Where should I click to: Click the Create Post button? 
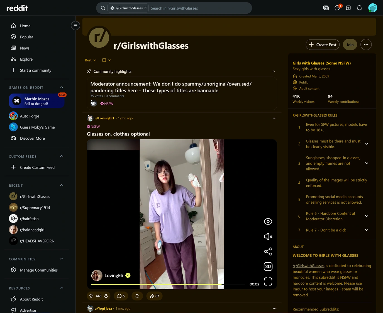click(x=323, y=45)
